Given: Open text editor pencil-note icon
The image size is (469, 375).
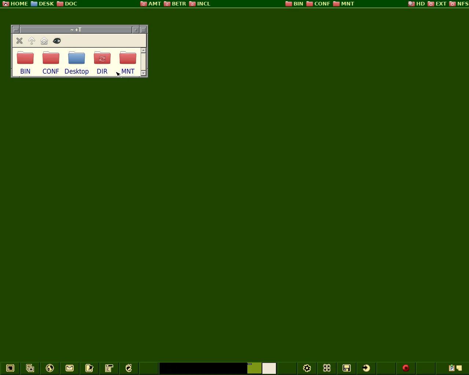Looking at the screenshot, I should pos(89,368).
